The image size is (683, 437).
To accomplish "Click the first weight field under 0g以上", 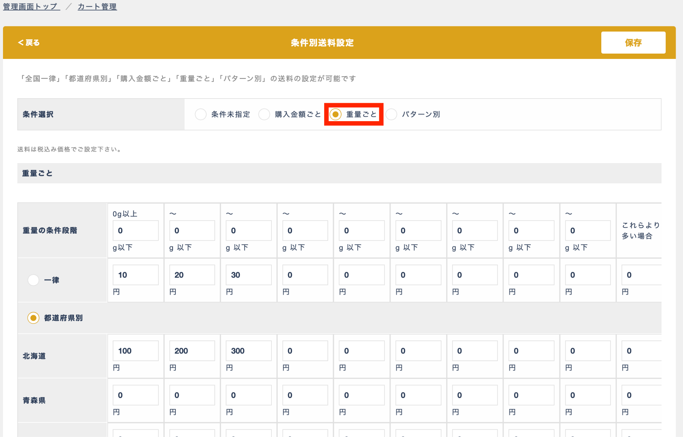I will [x=135, y=230].
